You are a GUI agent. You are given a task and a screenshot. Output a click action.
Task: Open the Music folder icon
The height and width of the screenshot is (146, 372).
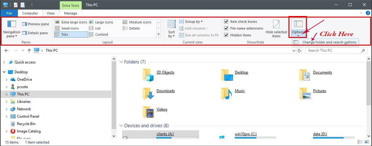point(227,94)
